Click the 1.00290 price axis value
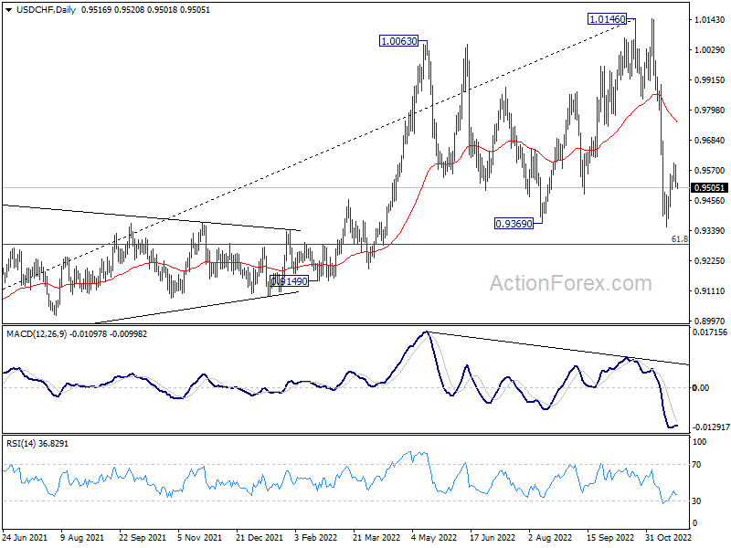Image resolution: width=731 pixels, height=548 pixels. [x=710, y=50]
